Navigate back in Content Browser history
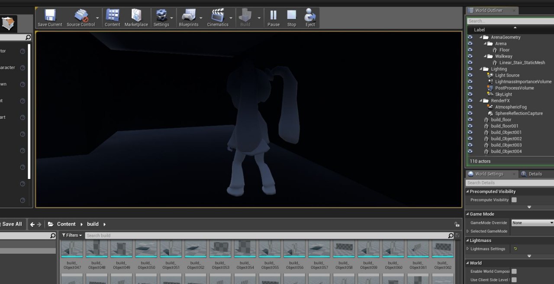 click(32, 224)
